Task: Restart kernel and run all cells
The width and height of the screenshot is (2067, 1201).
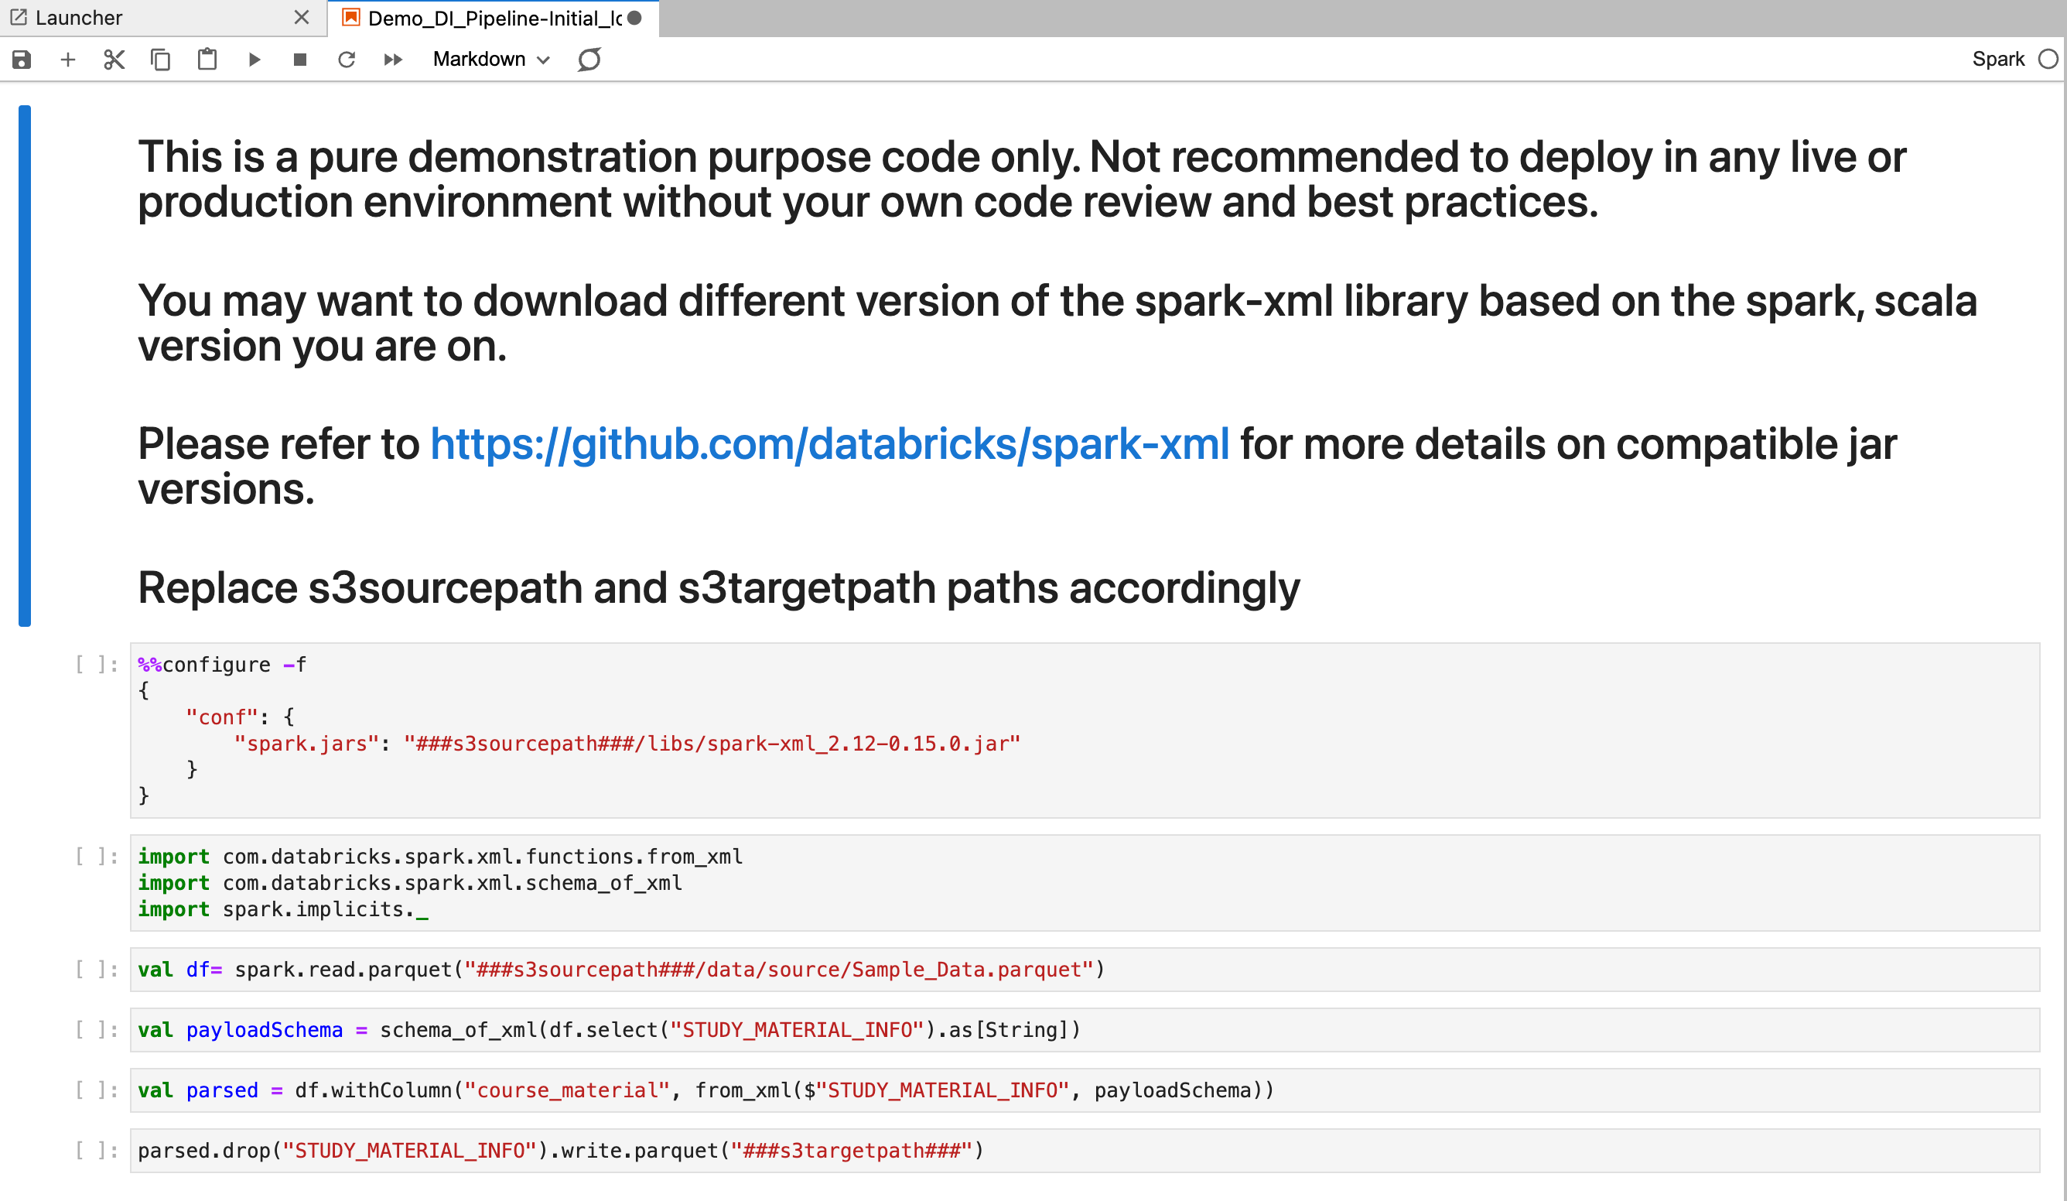Action: click(x=393, y=59)
